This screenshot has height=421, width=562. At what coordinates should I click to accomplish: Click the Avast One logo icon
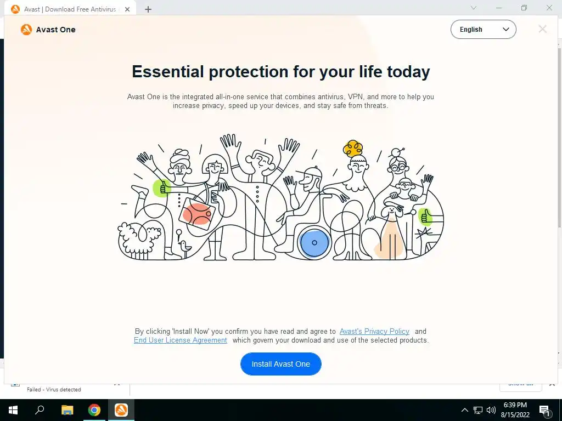point(26,30)
